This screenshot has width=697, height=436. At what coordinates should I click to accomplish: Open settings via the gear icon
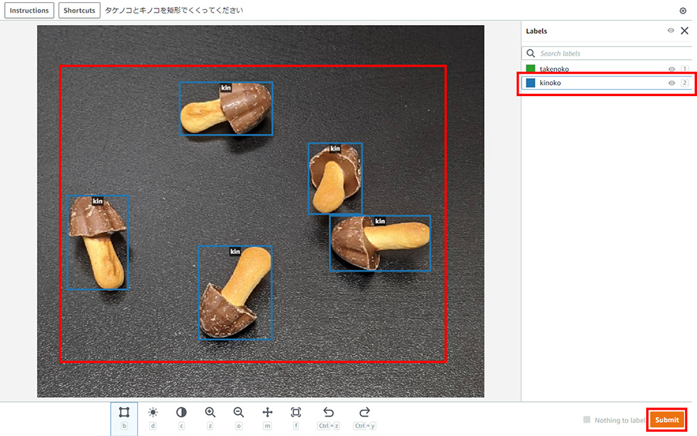coord(683,11)
